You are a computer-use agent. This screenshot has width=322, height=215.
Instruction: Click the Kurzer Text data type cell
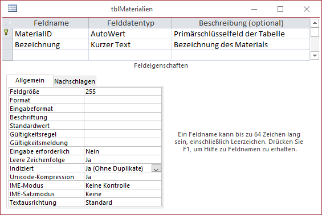130,44
